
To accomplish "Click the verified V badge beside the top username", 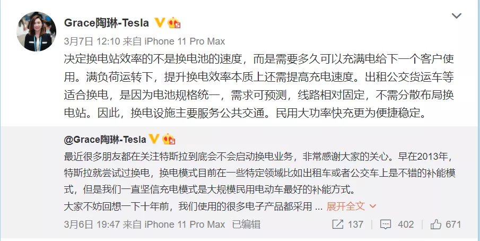I will pyautogui.click(x=159, y=23).
